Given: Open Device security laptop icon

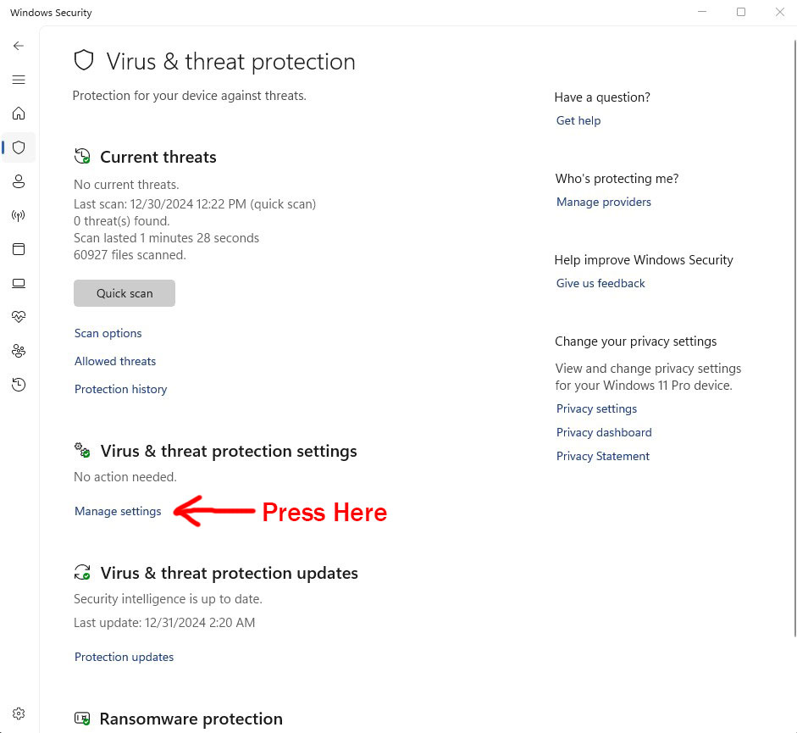Looking at the screenshot, I should click(x=19, y=283).
